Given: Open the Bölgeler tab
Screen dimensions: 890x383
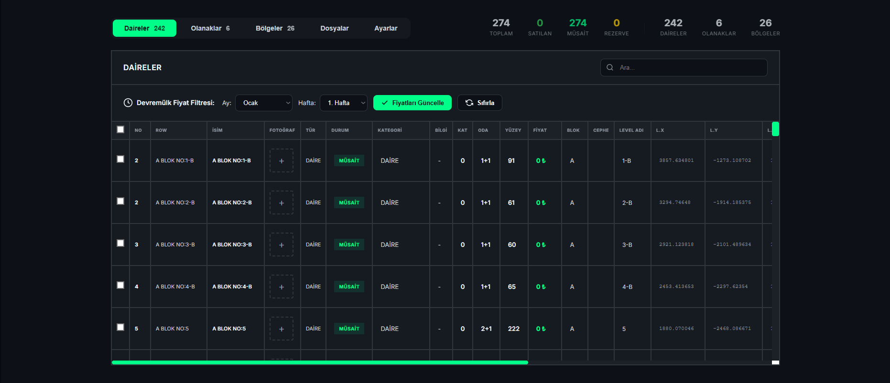Looking at the screenshot, I should coord(275,28).
